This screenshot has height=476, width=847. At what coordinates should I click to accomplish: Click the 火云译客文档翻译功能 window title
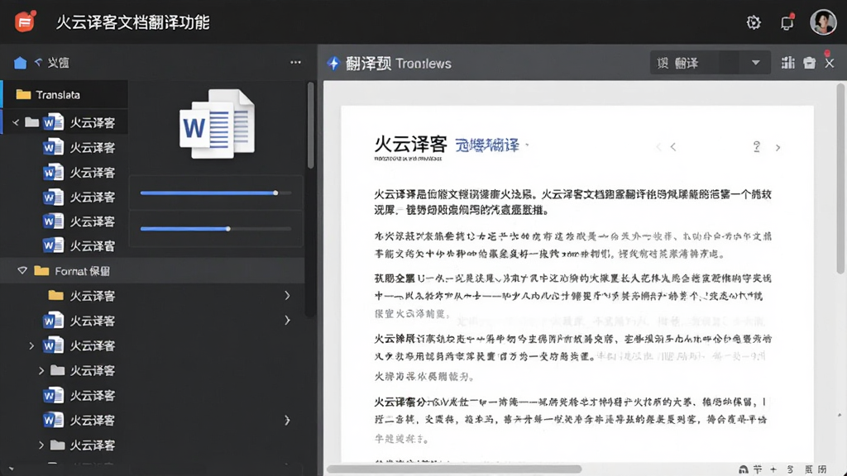[133, 22]
